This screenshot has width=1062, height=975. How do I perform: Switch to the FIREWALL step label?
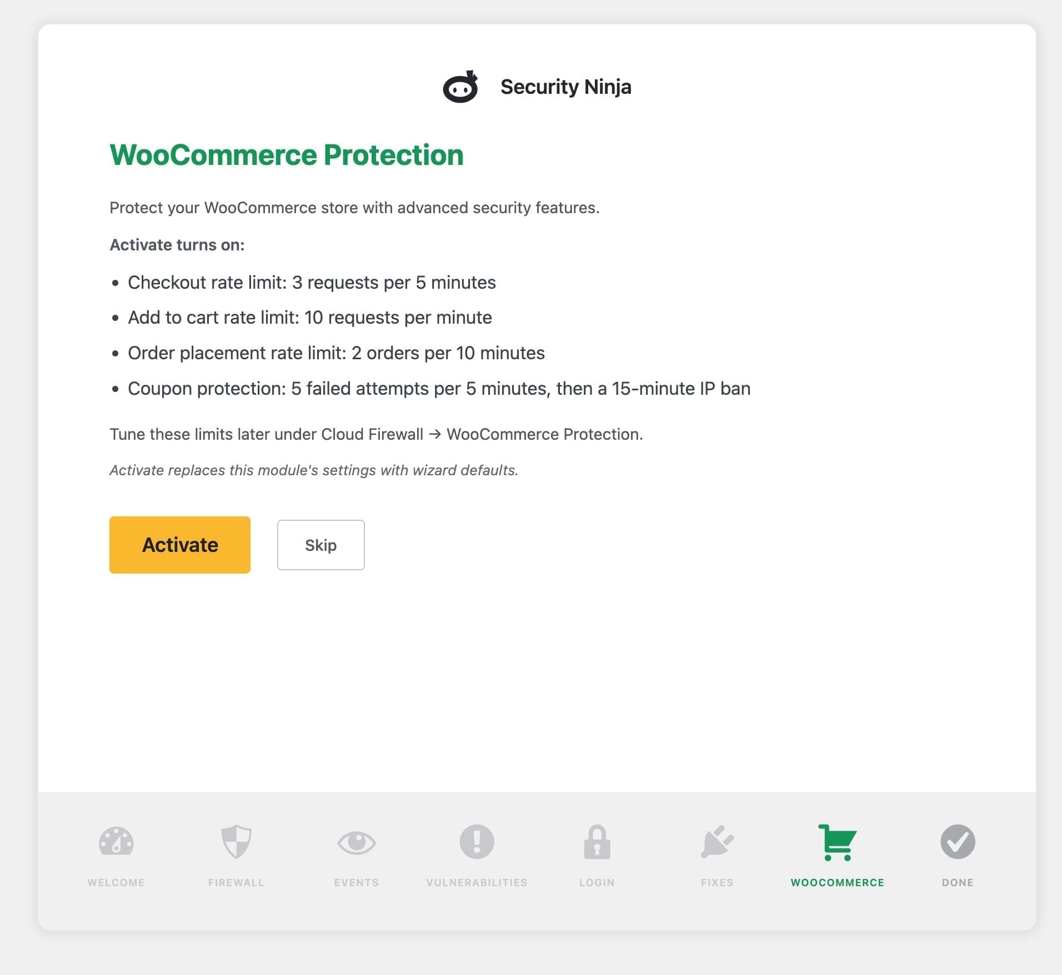point(236,882)
